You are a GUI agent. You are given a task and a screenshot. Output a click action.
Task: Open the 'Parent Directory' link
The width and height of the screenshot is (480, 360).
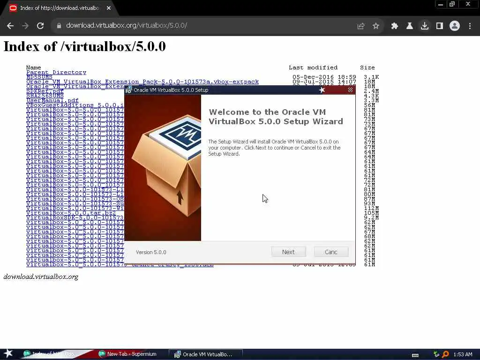point(56,72)
